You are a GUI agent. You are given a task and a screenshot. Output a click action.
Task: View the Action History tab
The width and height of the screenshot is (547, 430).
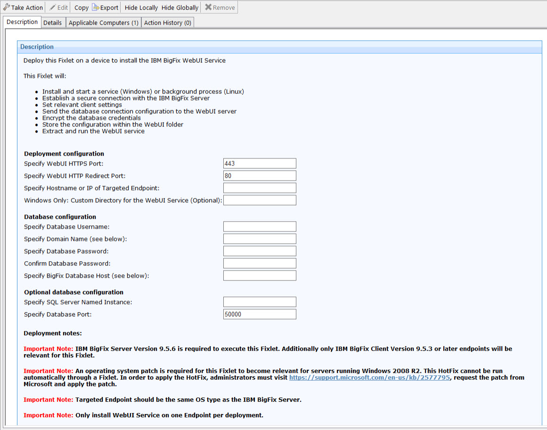click(x=167, y=22)
